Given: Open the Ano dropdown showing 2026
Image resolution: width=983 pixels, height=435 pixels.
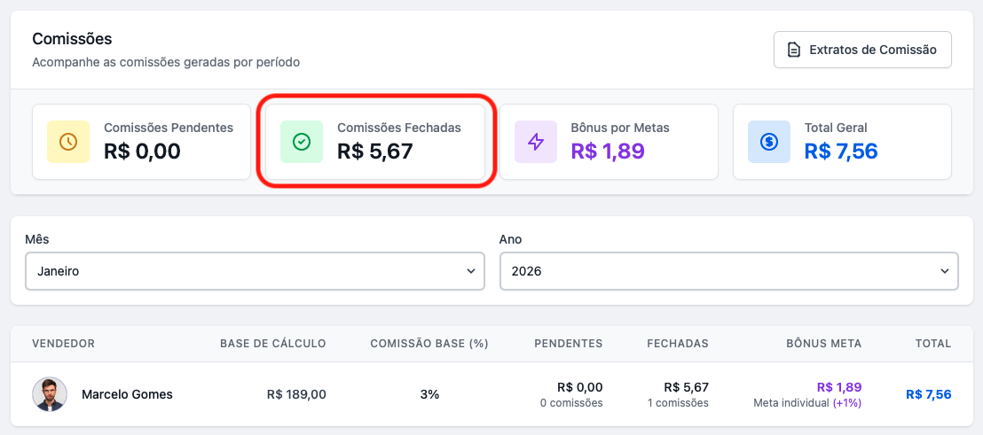Looking at the screenshot, I should click(x=728, y=271).
